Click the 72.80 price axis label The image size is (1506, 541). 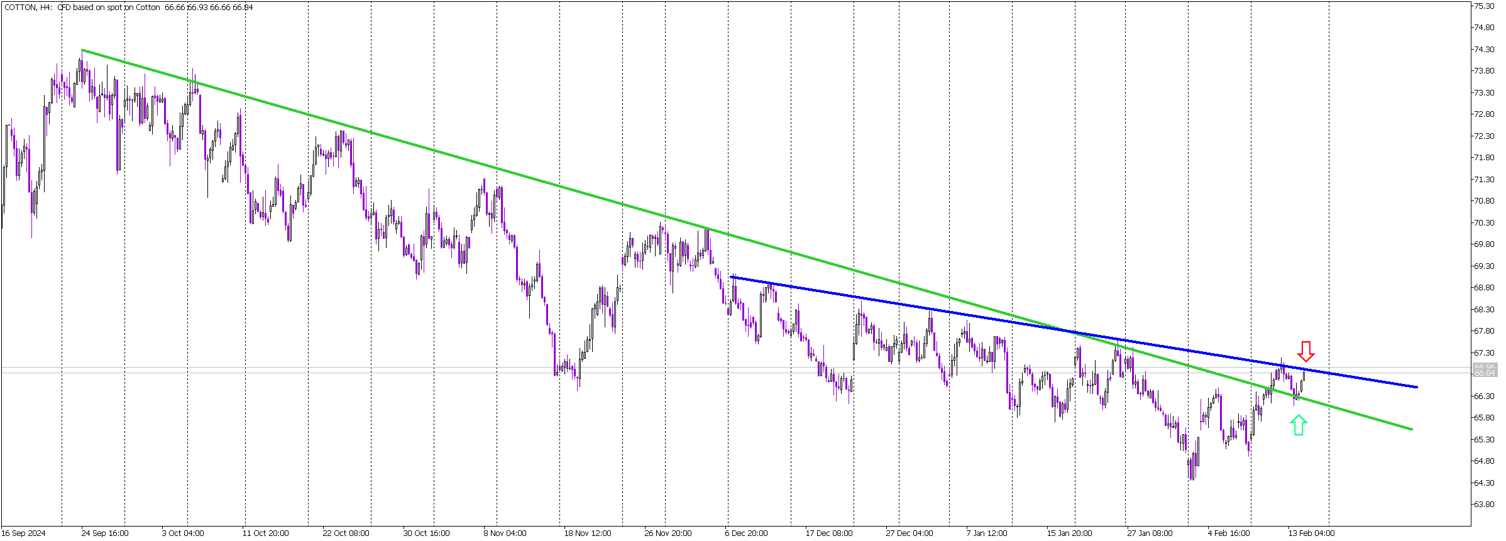pyautogui.click(x=1485, y=114)
